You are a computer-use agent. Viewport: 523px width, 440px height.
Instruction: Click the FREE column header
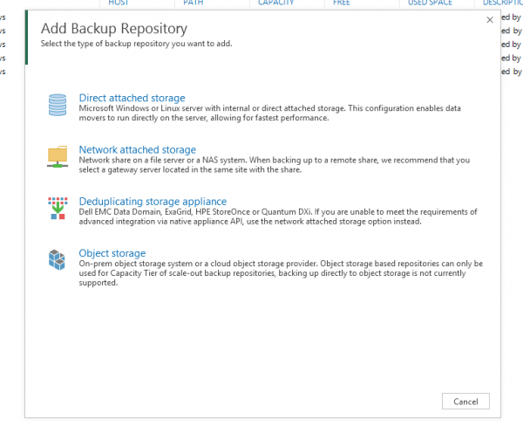[x=342, y=3]
